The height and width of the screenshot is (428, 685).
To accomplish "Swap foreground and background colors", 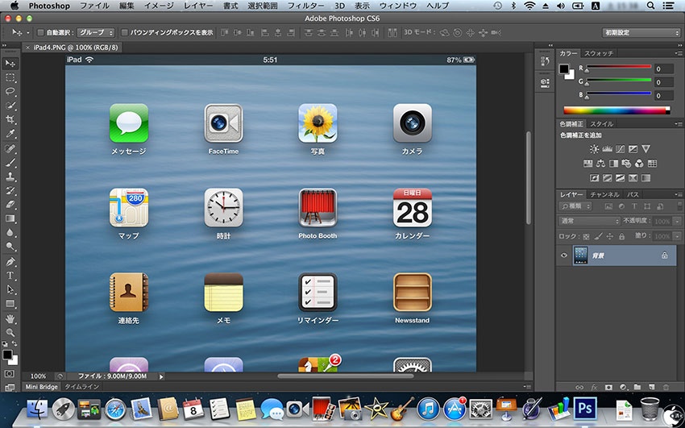I will [x=15, y=343].
